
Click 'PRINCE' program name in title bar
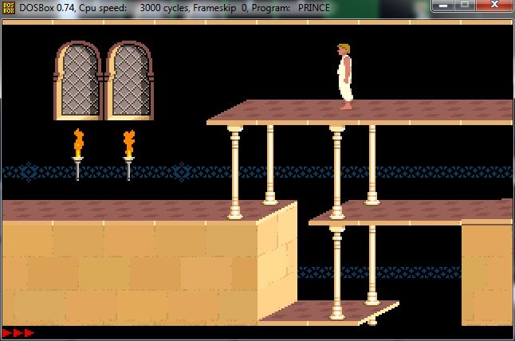tap(313, 8)
